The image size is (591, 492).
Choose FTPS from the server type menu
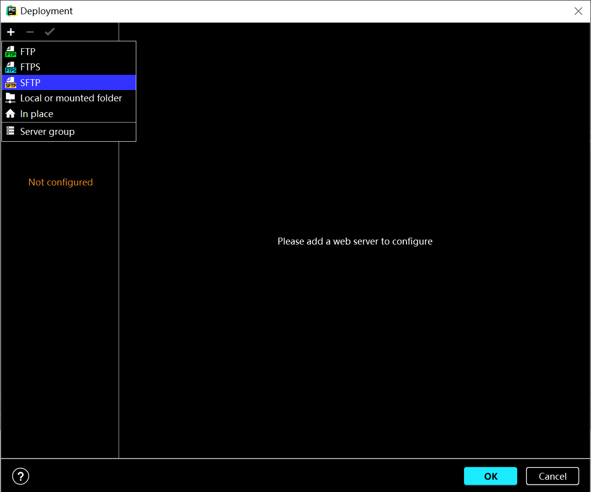coord(69,67)
